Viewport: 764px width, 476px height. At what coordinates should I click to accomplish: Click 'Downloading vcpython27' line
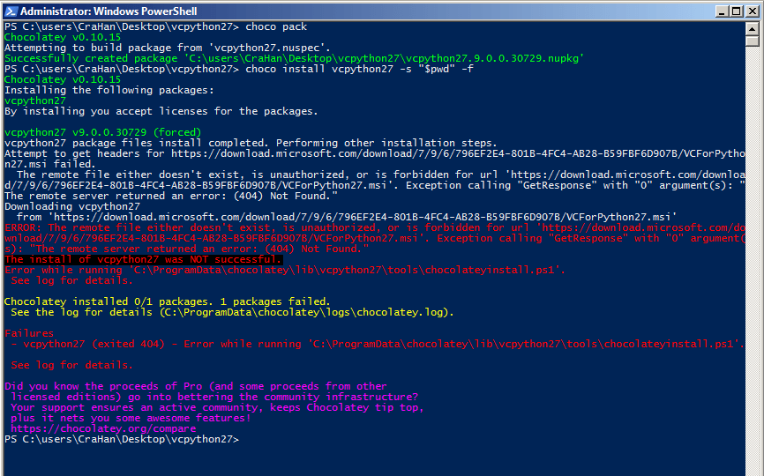pos(72,206)
